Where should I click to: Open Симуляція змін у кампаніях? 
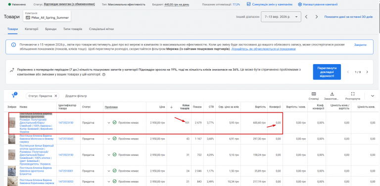point(270,4)
